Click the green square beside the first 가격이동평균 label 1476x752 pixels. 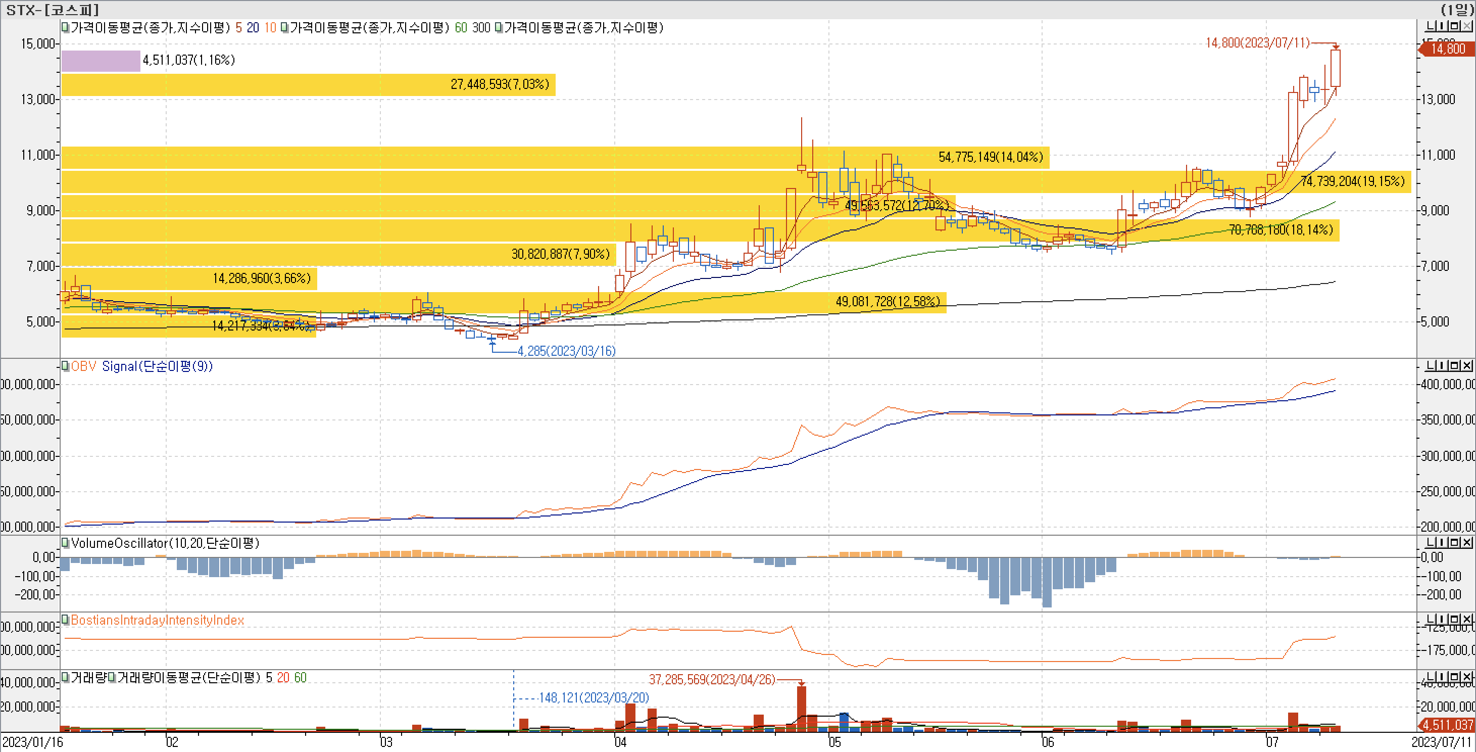coord(66,27)
